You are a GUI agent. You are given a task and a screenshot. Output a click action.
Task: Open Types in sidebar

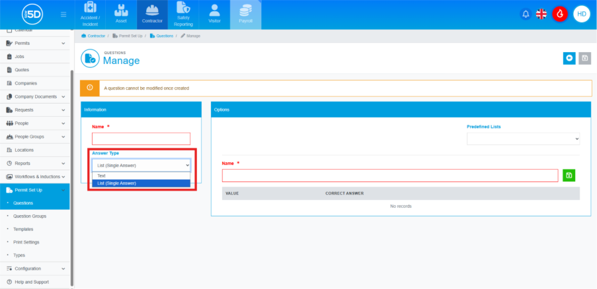click(19, 255)
